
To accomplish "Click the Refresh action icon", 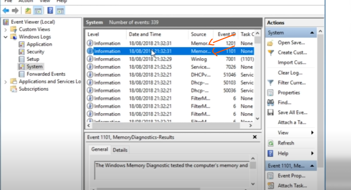I will click(271, 143).
